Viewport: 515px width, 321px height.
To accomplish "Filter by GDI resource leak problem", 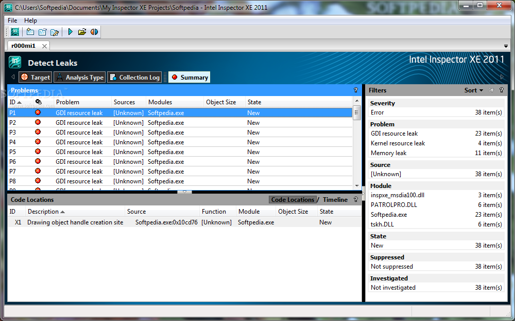I will click(436, 134).
